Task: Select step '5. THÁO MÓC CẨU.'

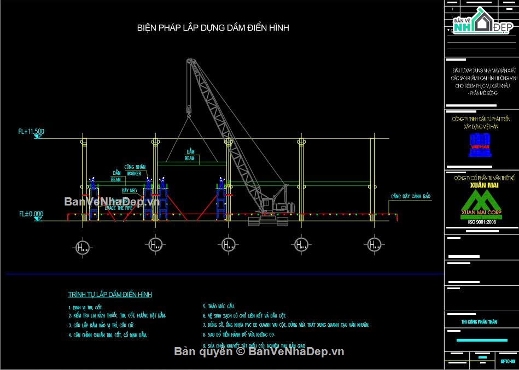Action: point(219,306)
